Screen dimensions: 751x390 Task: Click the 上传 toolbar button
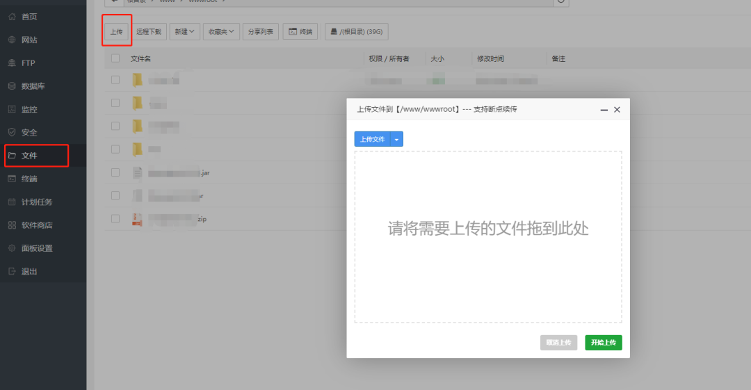pos(116,31)
